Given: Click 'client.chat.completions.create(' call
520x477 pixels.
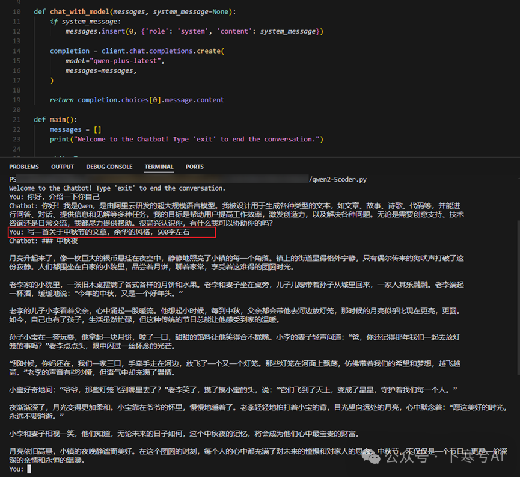Looking at the screenshot, I should (x=163, y=51).
